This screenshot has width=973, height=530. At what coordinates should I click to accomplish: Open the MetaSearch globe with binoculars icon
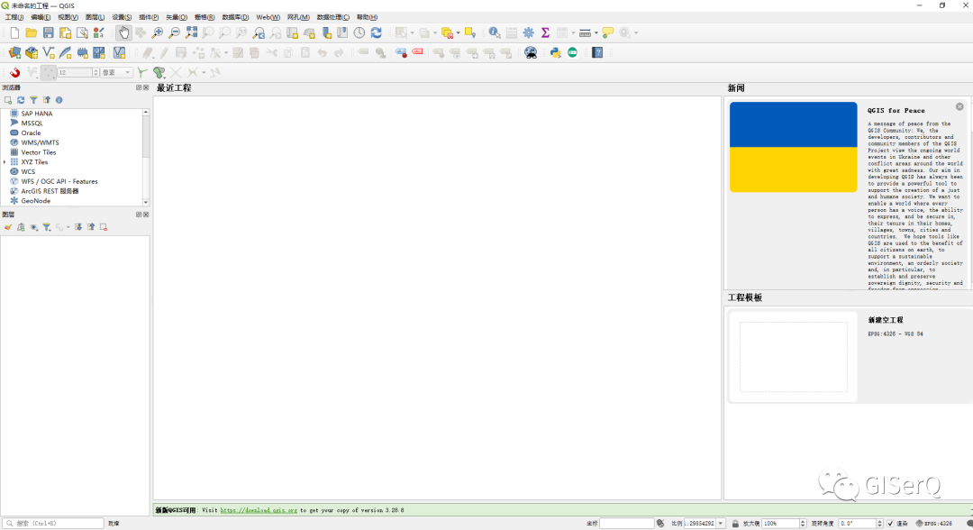pyautogui.click(x=531, y=53)
